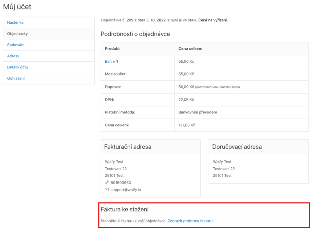Log out via Odhlášení
This screenshot has height=233, width=313.
[16, 78]
